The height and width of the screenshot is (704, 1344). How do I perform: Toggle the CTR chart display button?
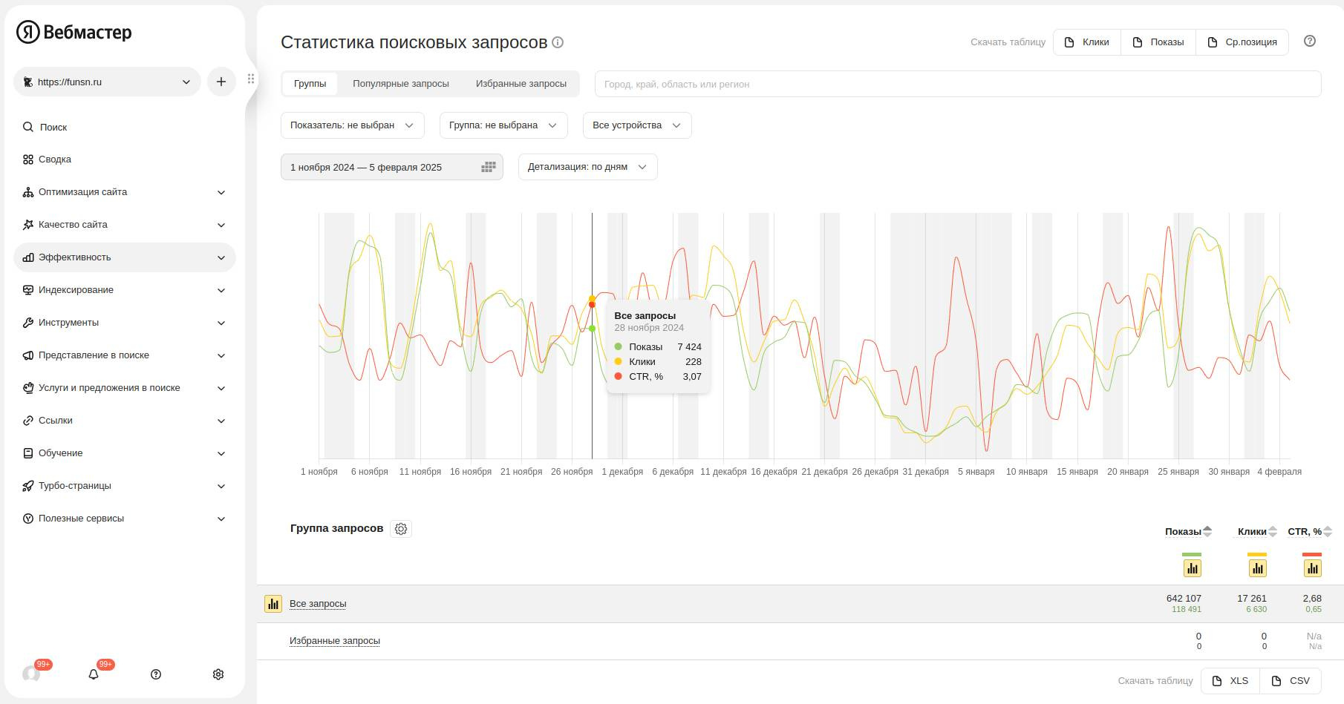[x=1312, y=568]
